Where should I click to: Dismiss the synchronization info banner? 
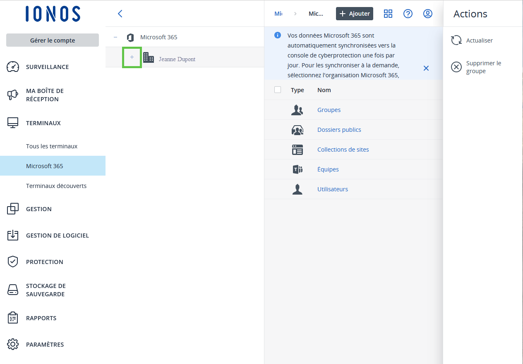pos(426,68)
